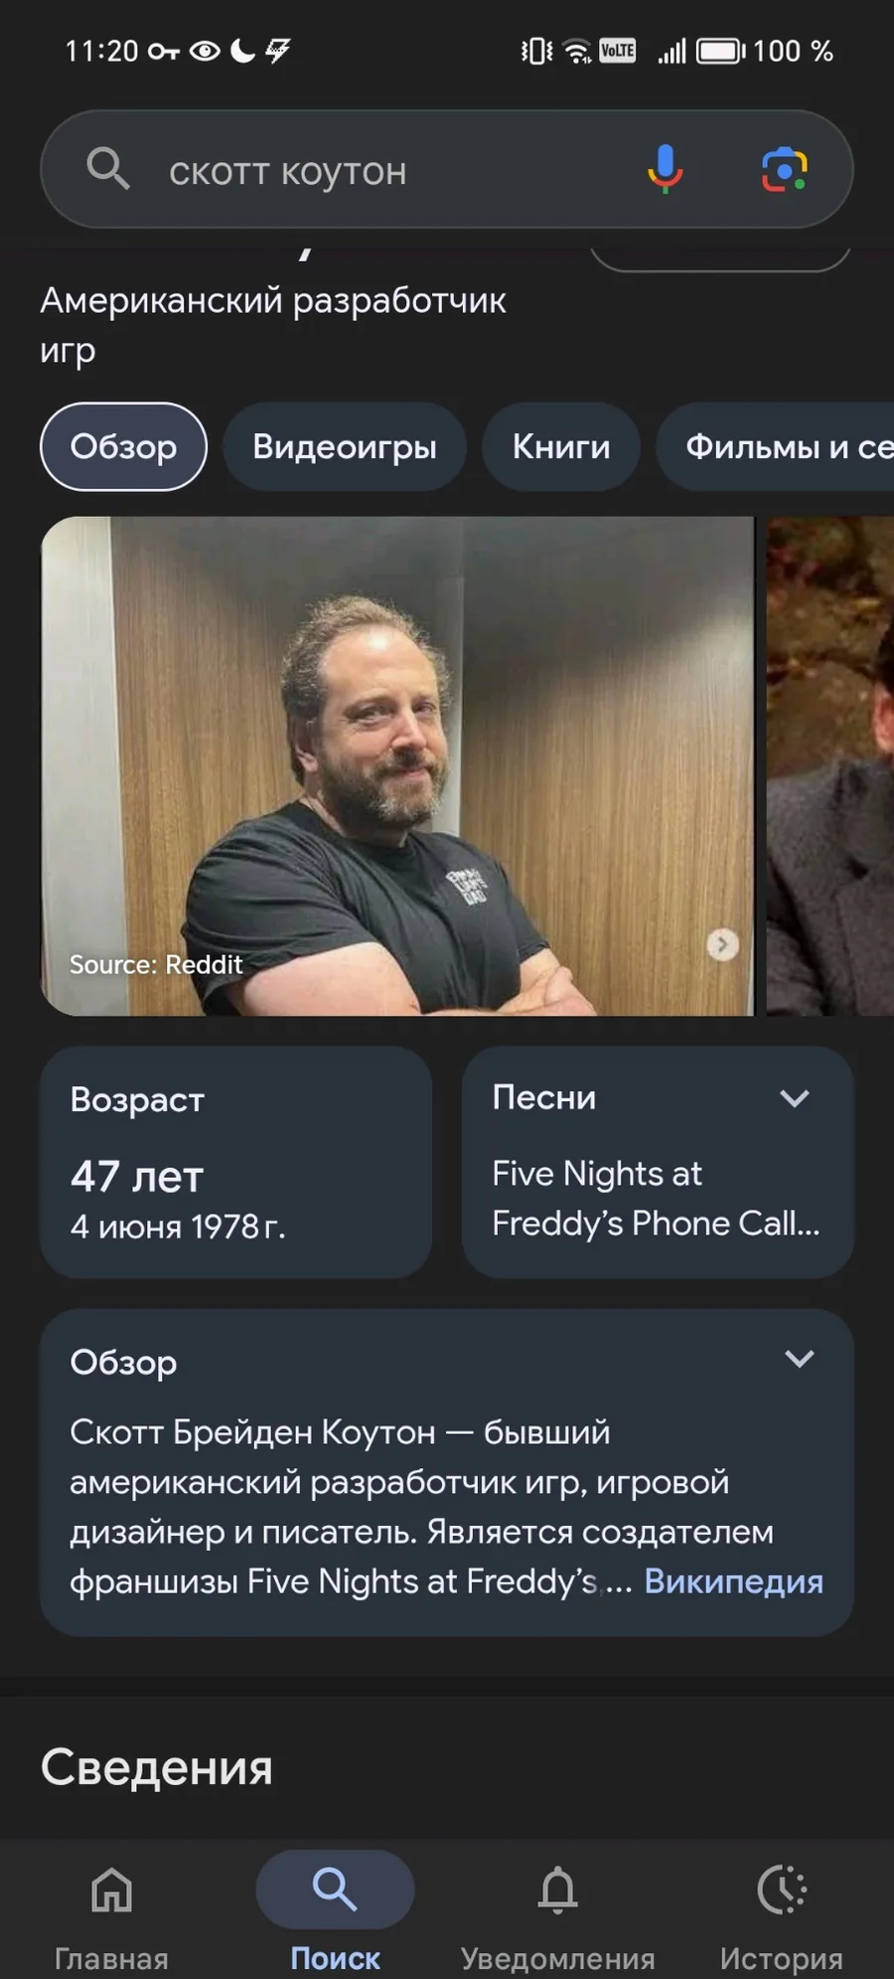
Task: Switch to the Книги tab
Action: (561, 446)
